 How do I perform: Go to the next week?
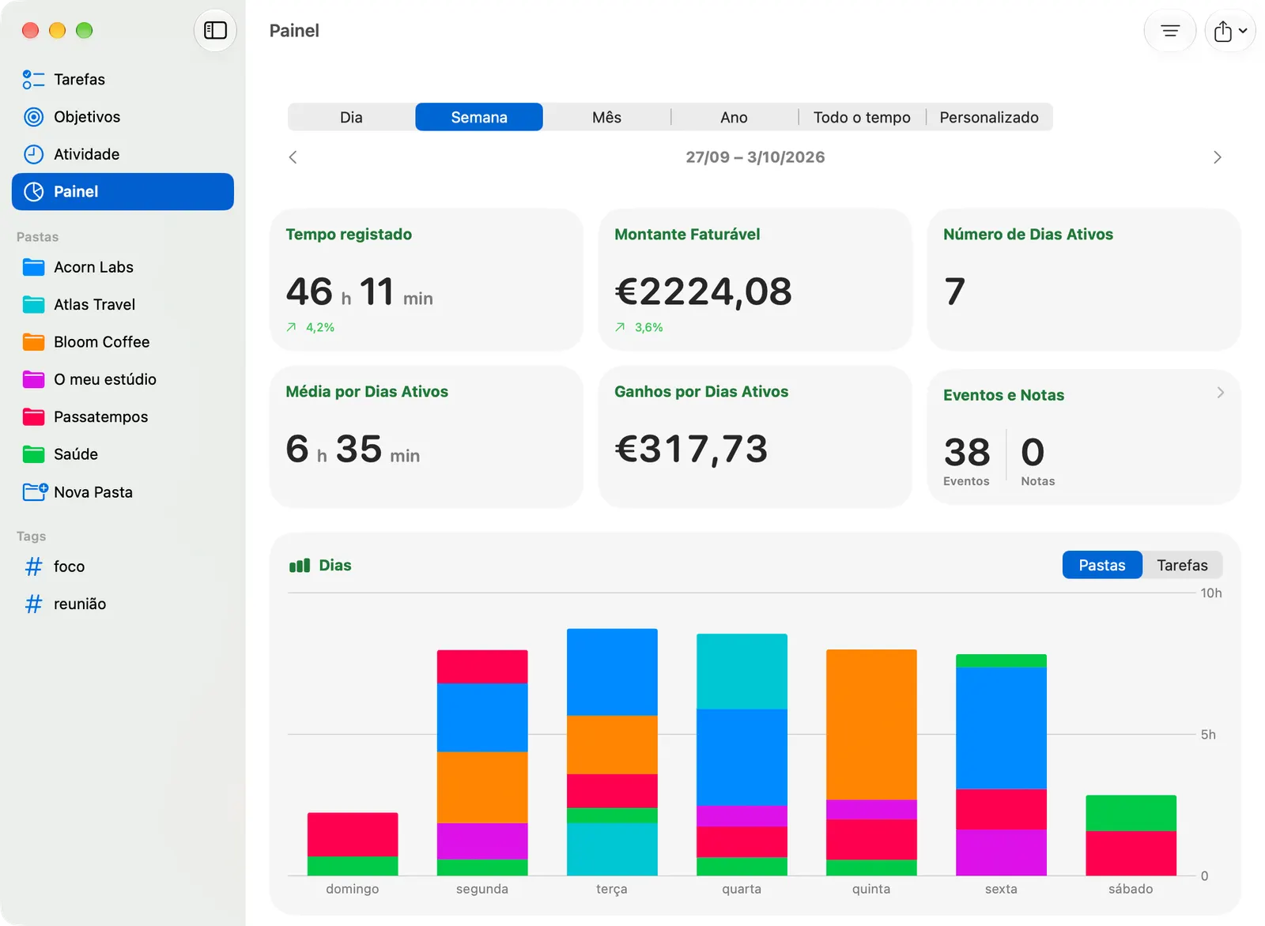pos(1218,157)
